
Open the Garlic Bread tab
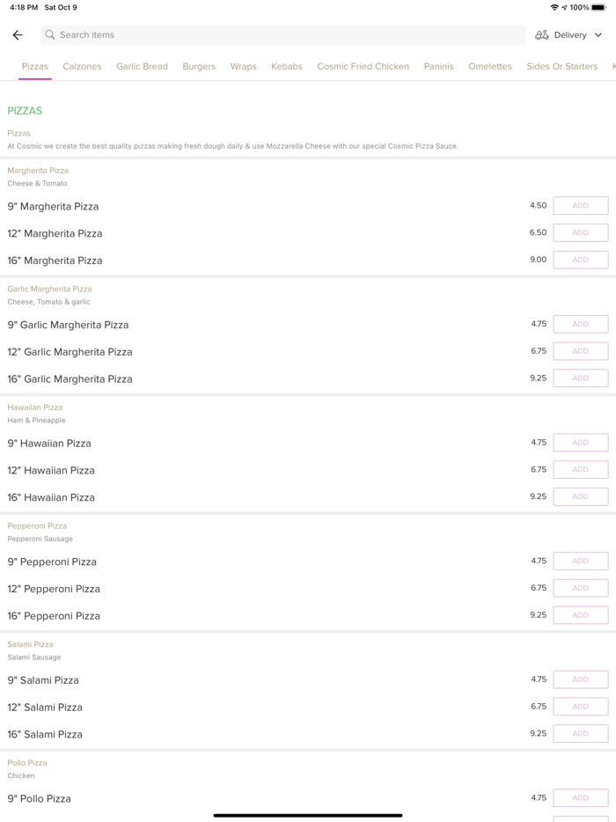[x=142, y=67]
